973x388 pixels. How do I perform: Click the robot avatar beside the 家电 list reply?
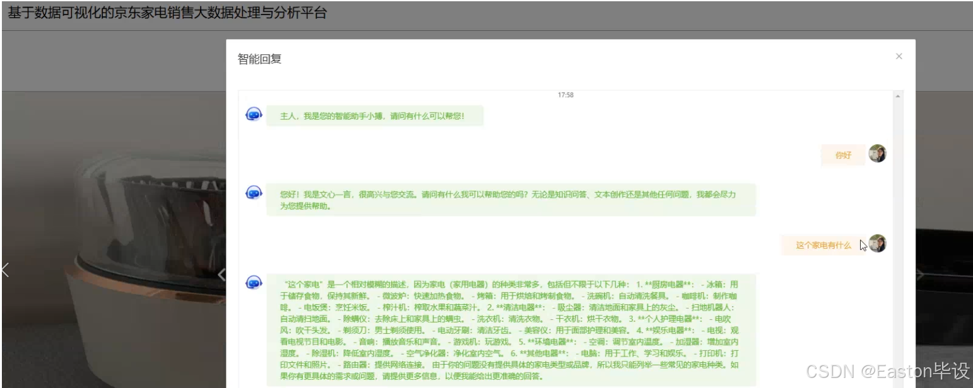254,283
